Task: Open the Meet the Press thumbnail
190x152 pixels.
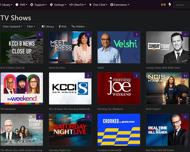Action: coord(70,47)
